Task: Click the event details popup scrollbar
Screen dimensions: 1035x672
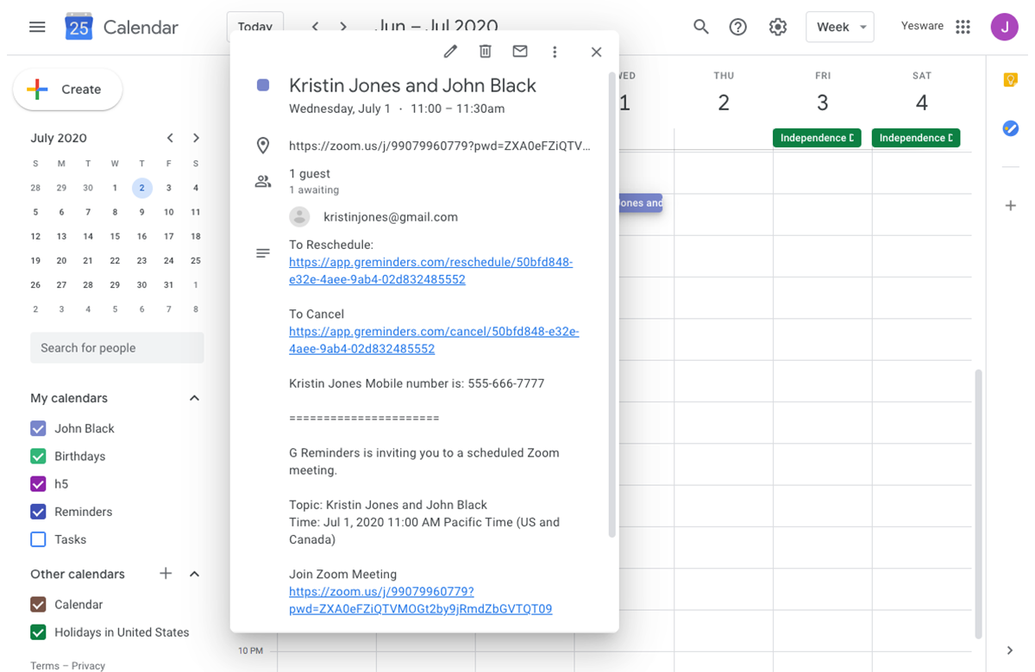Action: coord(612,304)
